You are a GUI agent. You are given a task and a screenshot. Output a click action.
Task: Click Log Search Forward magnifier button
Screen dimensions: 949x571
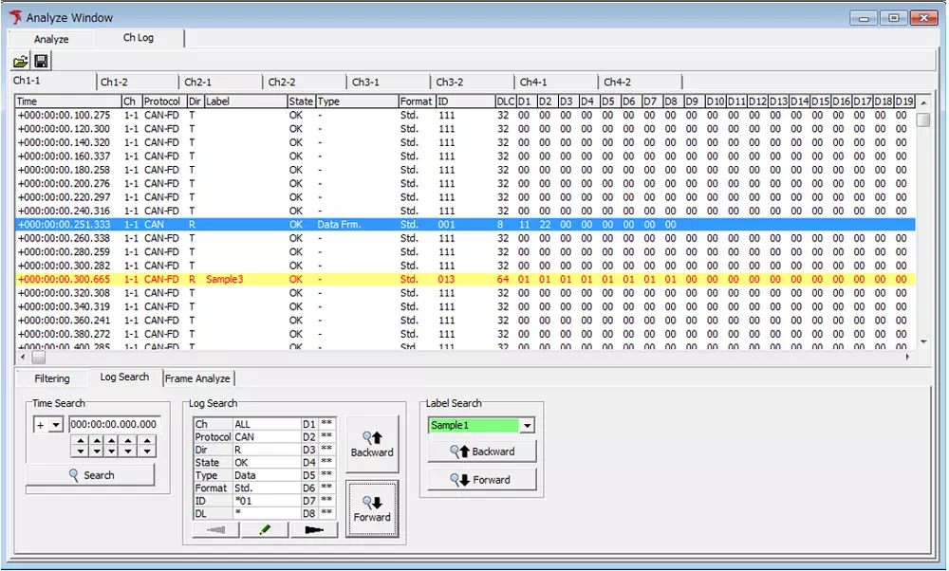pos(372,509)
